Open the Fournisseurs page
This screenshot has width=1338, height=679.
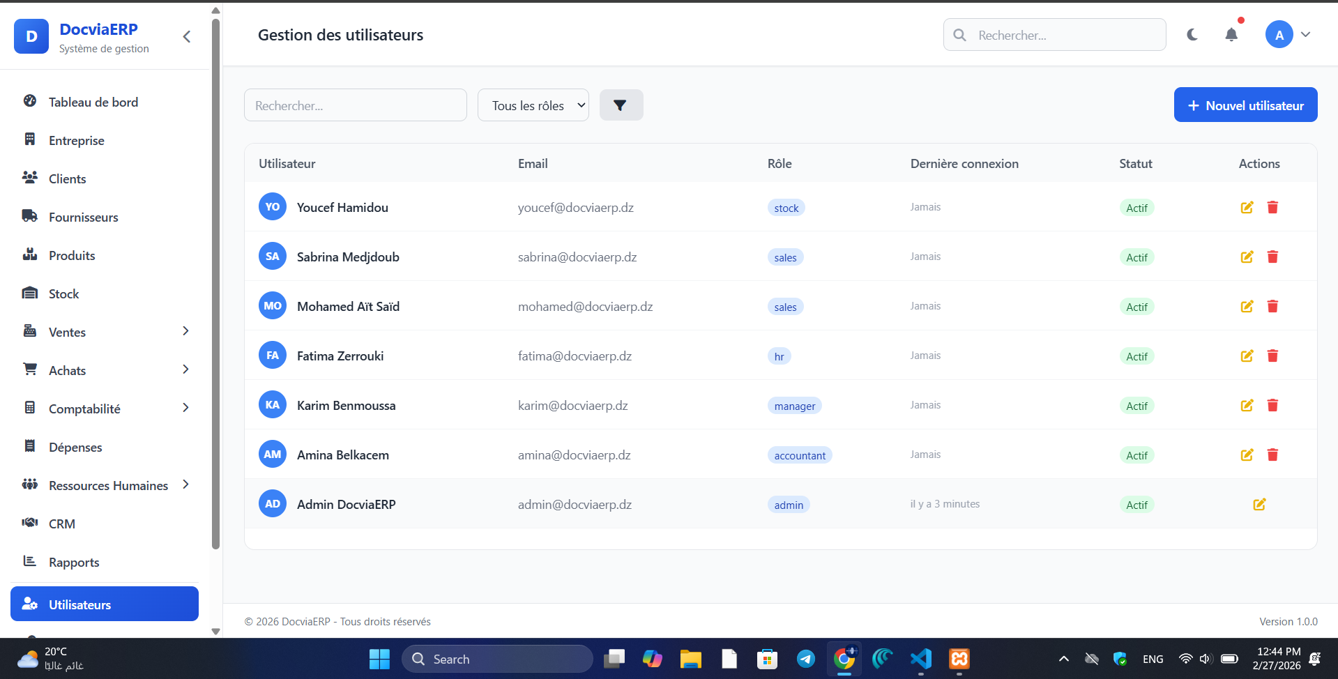click(84, 218)
